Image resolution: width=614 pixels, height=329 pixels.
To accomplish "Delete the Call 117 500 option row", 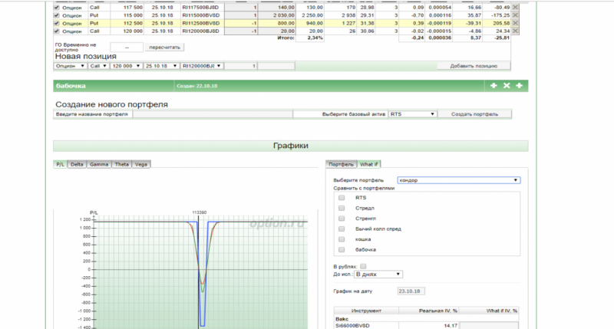I will pos(515,6).
